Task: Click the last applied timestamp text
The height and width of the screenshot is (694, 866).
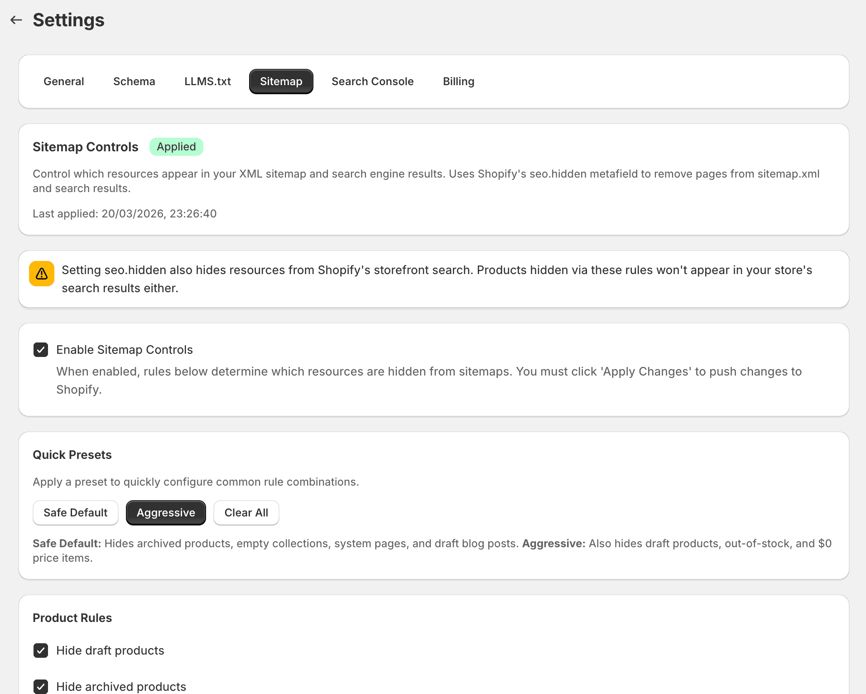Action: pyautogui.click(x=125, y=213)
